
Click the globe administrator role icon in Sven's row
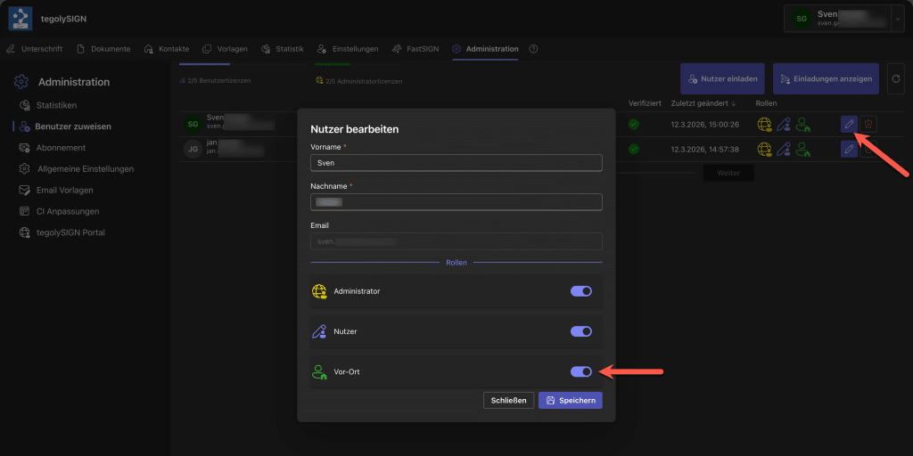coord(764,125)
